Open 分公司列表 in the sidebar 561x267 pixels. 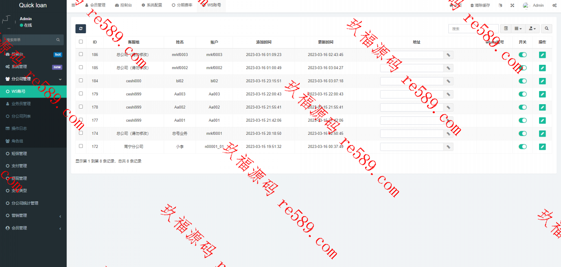click(x=33, y=116)
